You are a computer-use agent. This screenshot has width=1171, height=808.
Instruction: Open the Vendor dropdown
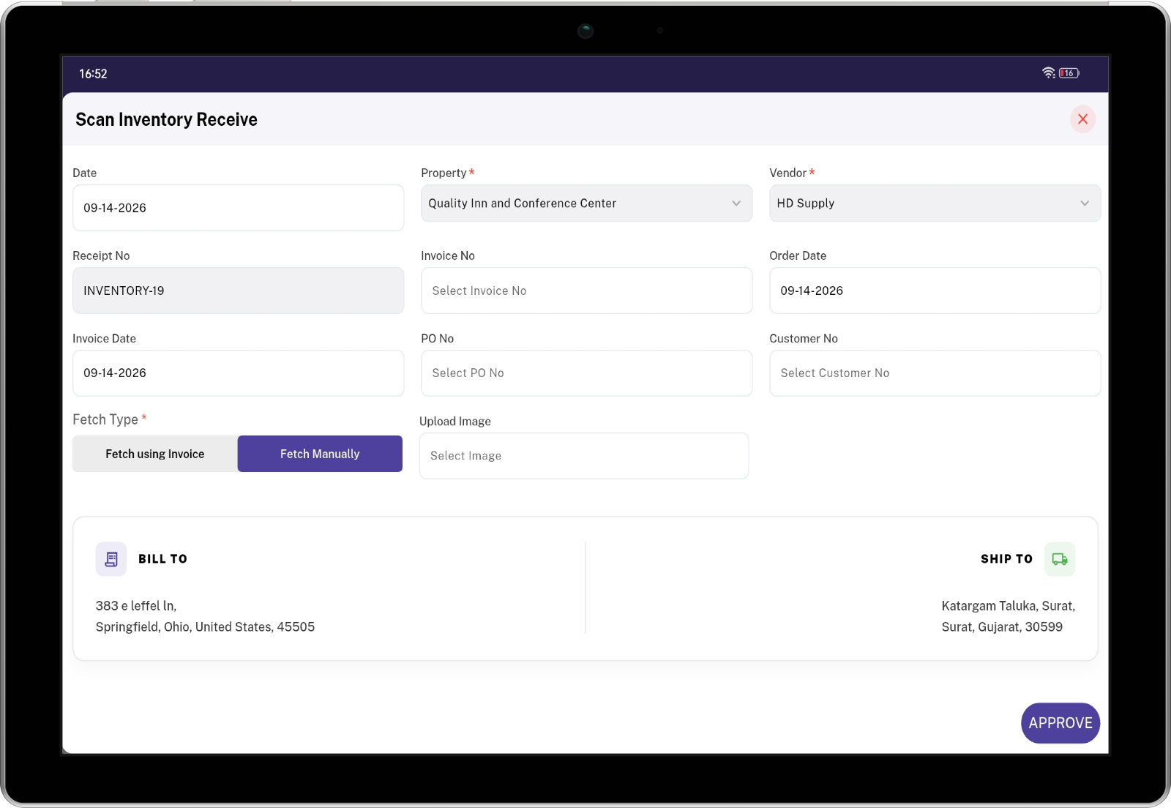[935, 203]
